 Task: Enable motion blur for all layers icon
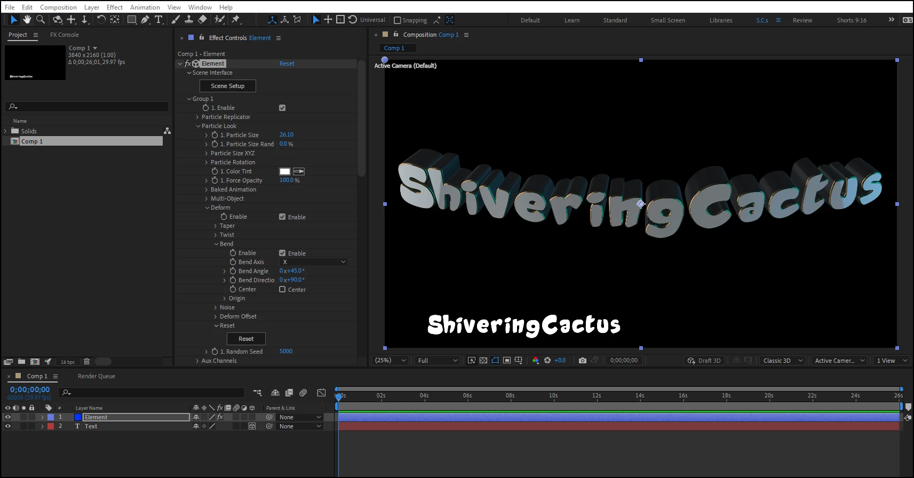303,393
